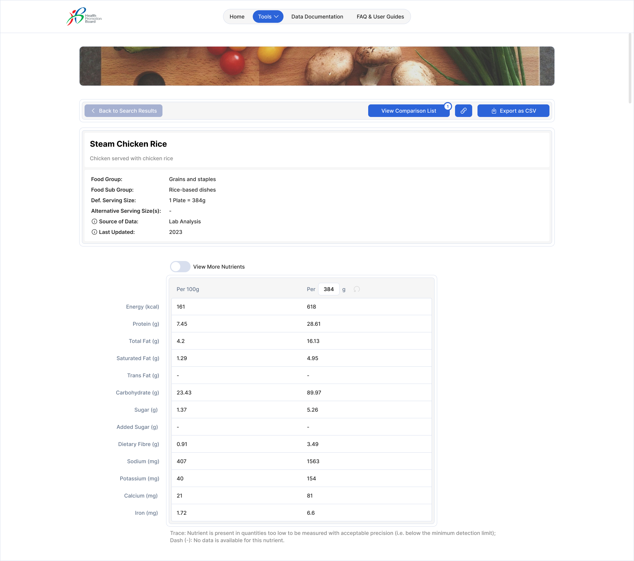The width and height of the screenshot is (634, 561).
Task: Click the 'Trans Fat (g)' row label
Action: point(143,375)
